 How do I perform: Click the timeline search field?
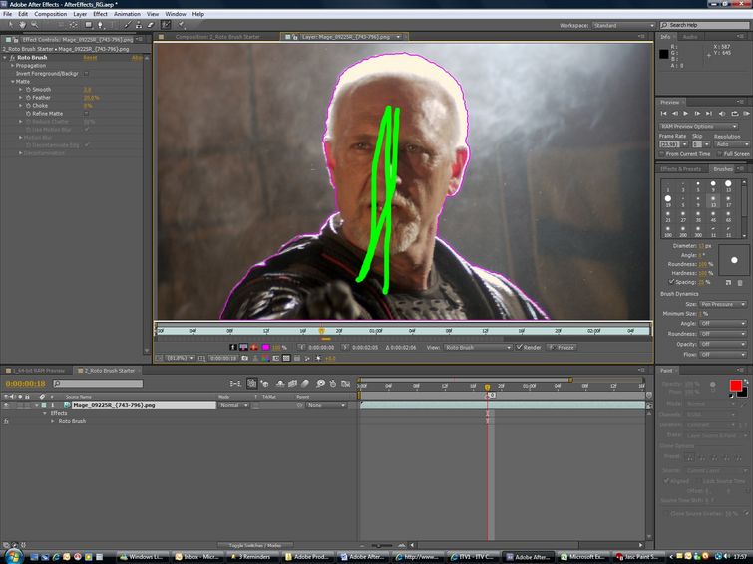click(x=98, y=383)
